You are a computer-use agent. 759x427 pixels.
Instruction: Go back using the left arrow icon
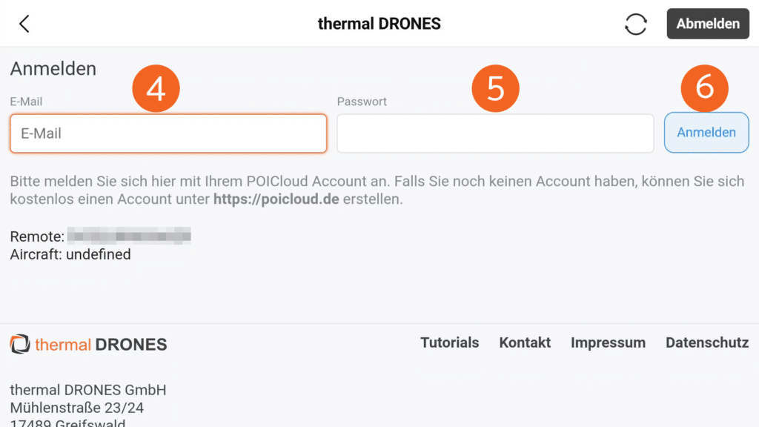24,24
